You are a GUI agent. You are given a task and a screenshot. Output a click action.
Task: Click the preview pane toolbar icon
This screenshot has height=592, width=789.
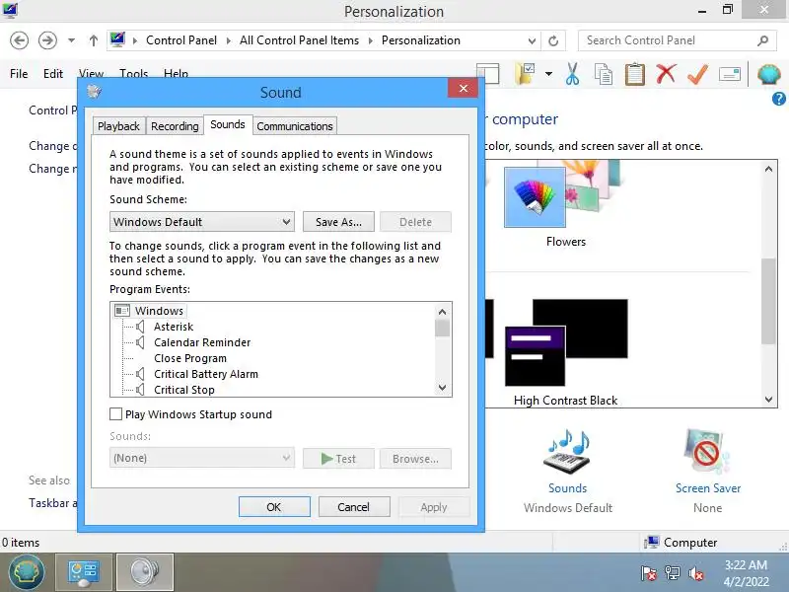[487, 73]
